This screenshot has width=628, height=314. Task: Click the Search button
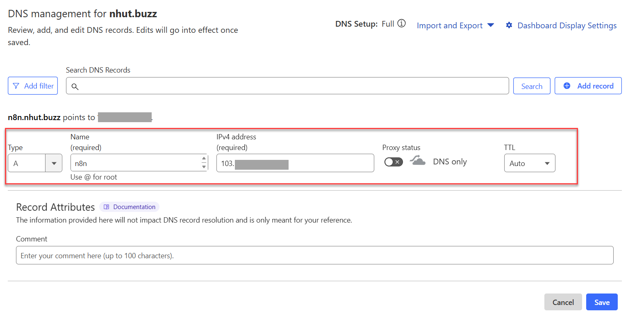(532, 86)
